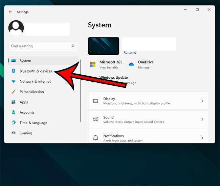Expand the Sound settings chevron

tap(202, 119)
